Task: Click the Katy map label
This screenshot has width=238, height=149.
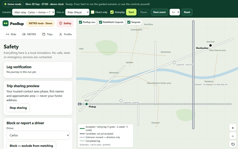Action: 81,49
